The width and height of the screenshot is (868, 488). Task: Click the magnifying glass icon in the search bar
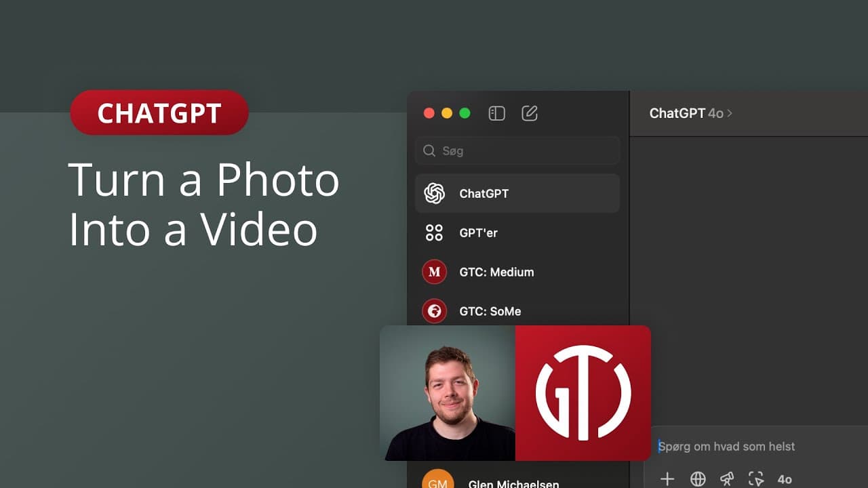point(429,150)
